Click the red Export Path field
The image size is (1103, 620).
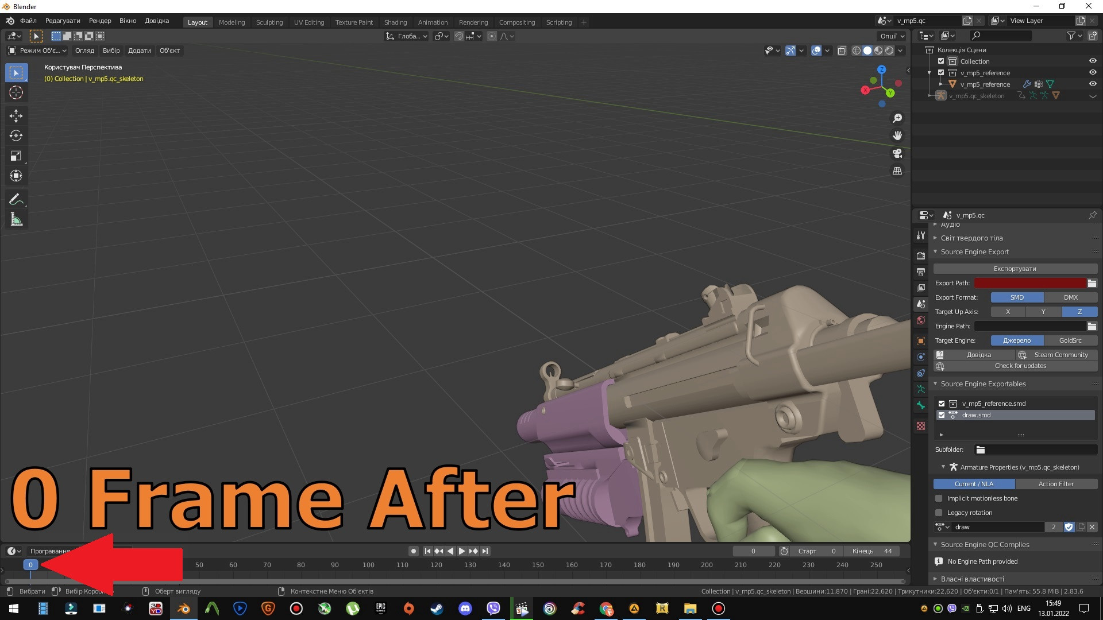click(x=1030, y=283)
